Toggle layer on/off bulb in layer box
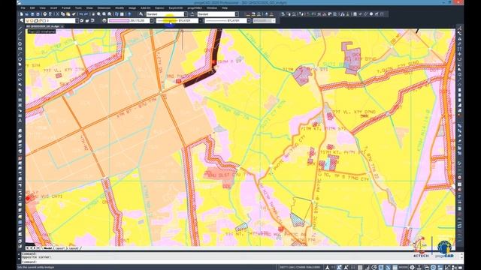 click(x=27, y=20)
